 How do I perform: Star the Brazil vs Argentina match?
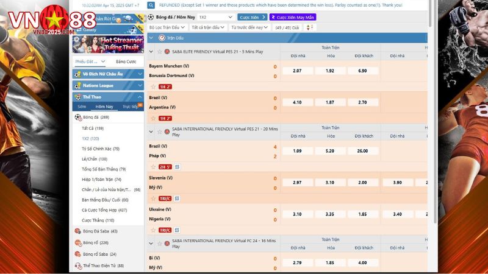153,118
